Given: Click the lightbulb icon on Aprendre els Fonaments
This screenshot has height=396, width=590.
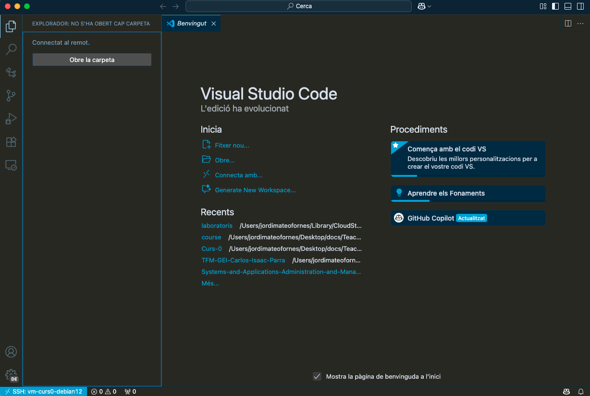Looking at the screenshot, I should click(x=399, y=193).
